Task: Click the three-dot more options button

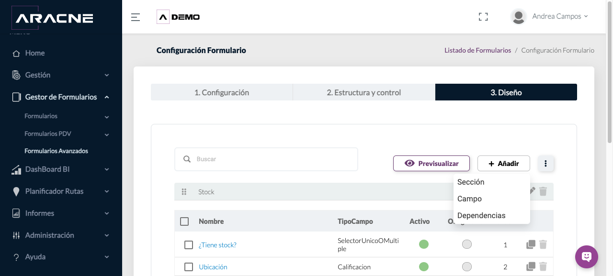Action: [545, 164]
